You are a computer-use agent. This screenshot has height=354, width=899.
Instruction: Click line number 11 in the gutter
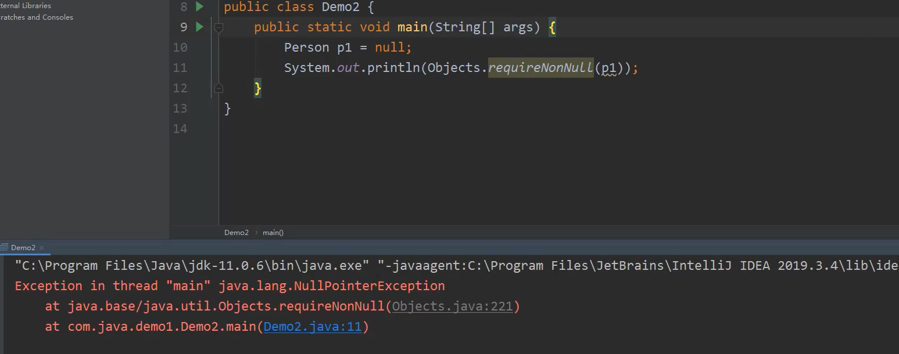pos(180,68)
